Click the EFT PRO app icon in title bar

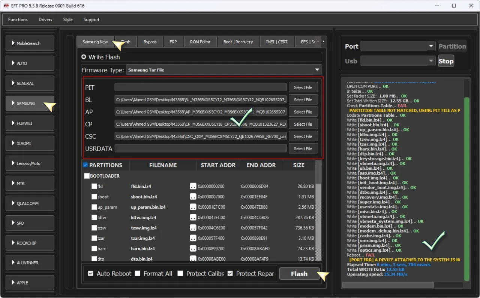point(6,6)
